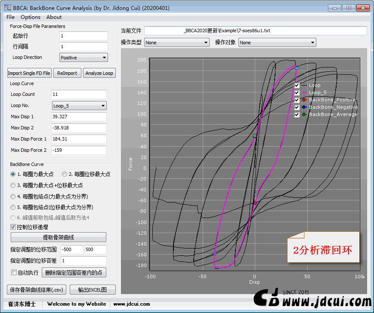The width and height of the screenshot is (374, 313).
Task: Toggle the Loop_5 legend checkbox
Action: click(297, 93)
